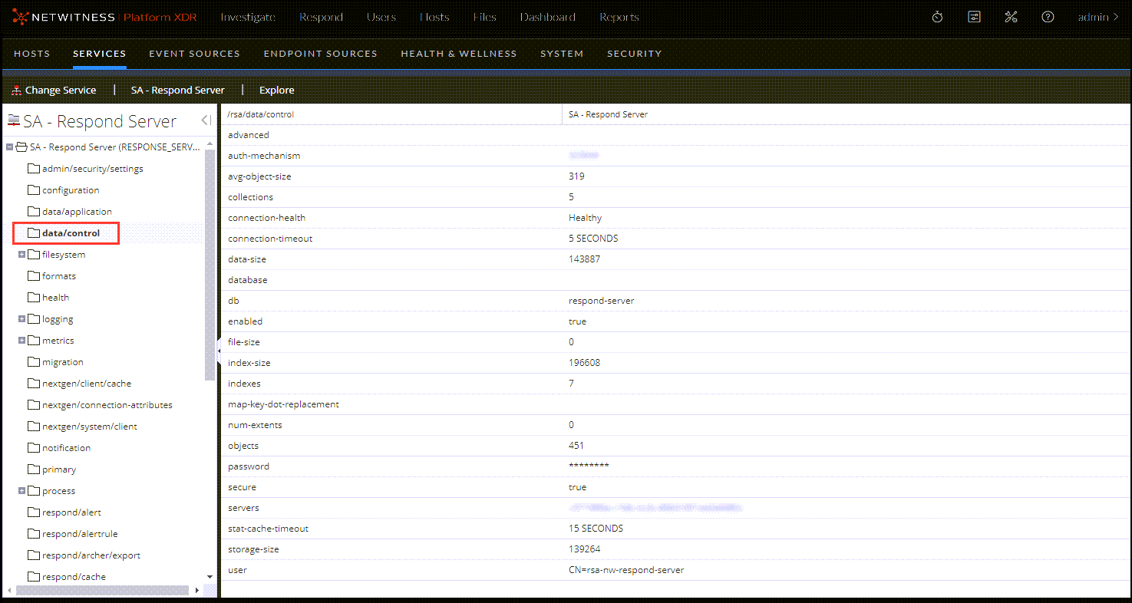Click the folder icon beside SA - Respond Server title
Viewport: 1132px width, 603px height.
coord(13,120)
